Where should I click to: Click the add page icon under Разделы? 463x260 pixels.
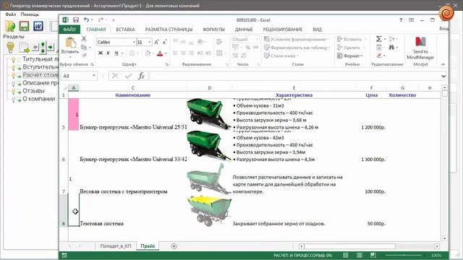pos(24,47)
